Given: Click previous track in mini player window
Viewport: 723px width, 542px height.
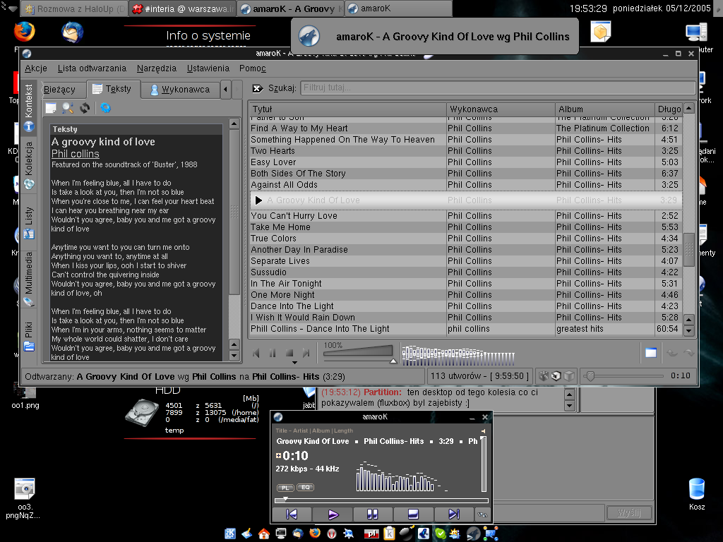Looking at the screenshot, I should coord(292,514).
